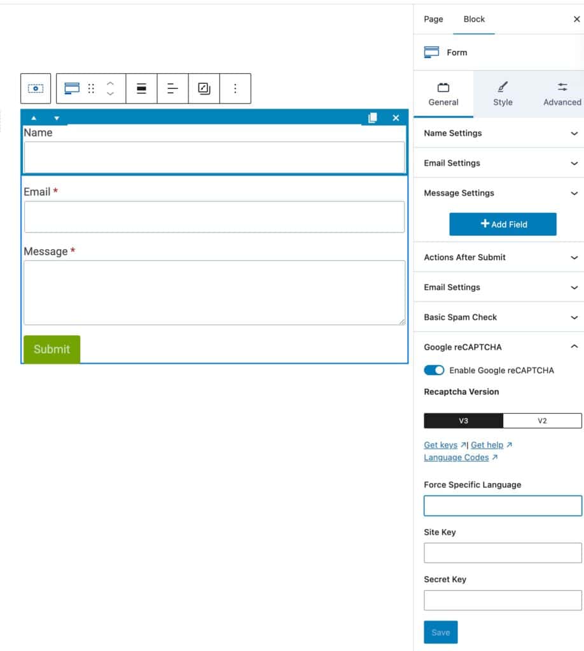Duplicate the selected Name field
584x651 pixels.
pos(373,118)
